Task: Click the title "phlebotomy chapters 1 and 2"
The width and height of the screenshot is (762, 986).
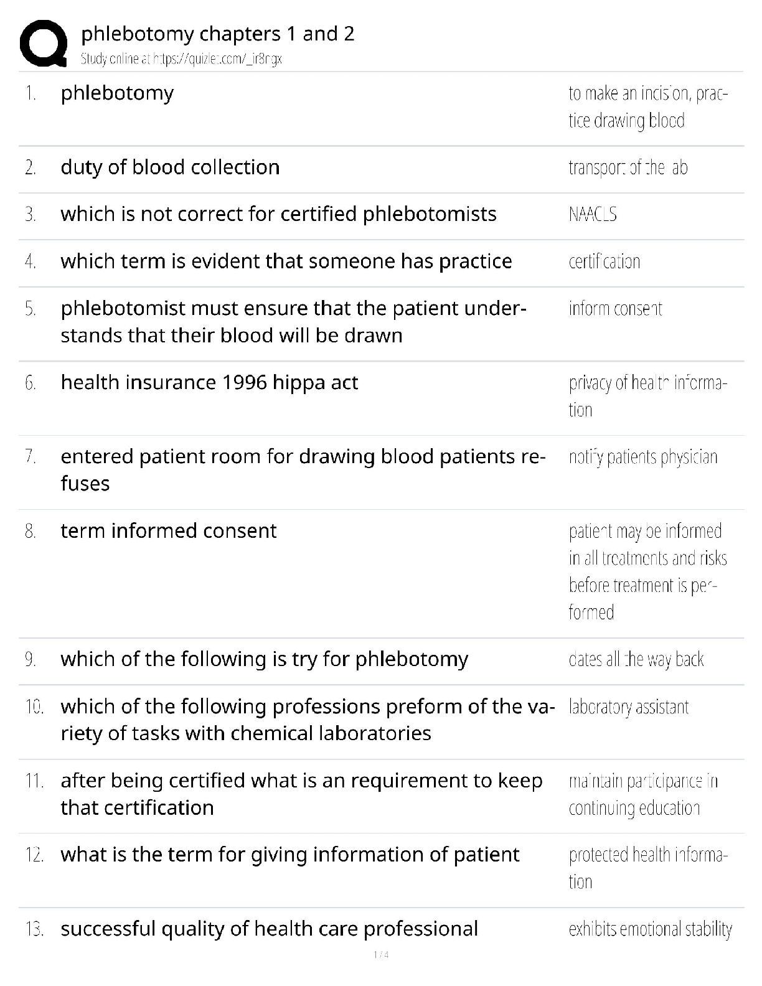Action: [x=218, y=34]
